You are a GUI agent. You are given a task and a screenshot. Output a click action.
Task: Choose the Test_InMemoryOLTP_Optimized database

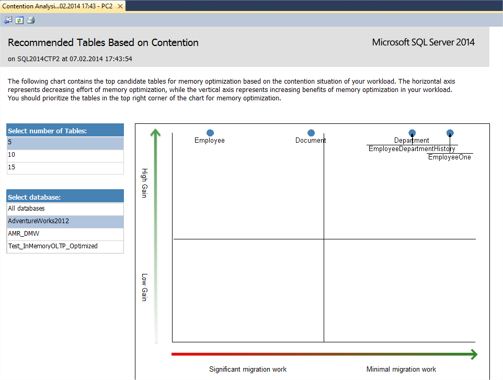pyautogui.click(x=65, y=247)
